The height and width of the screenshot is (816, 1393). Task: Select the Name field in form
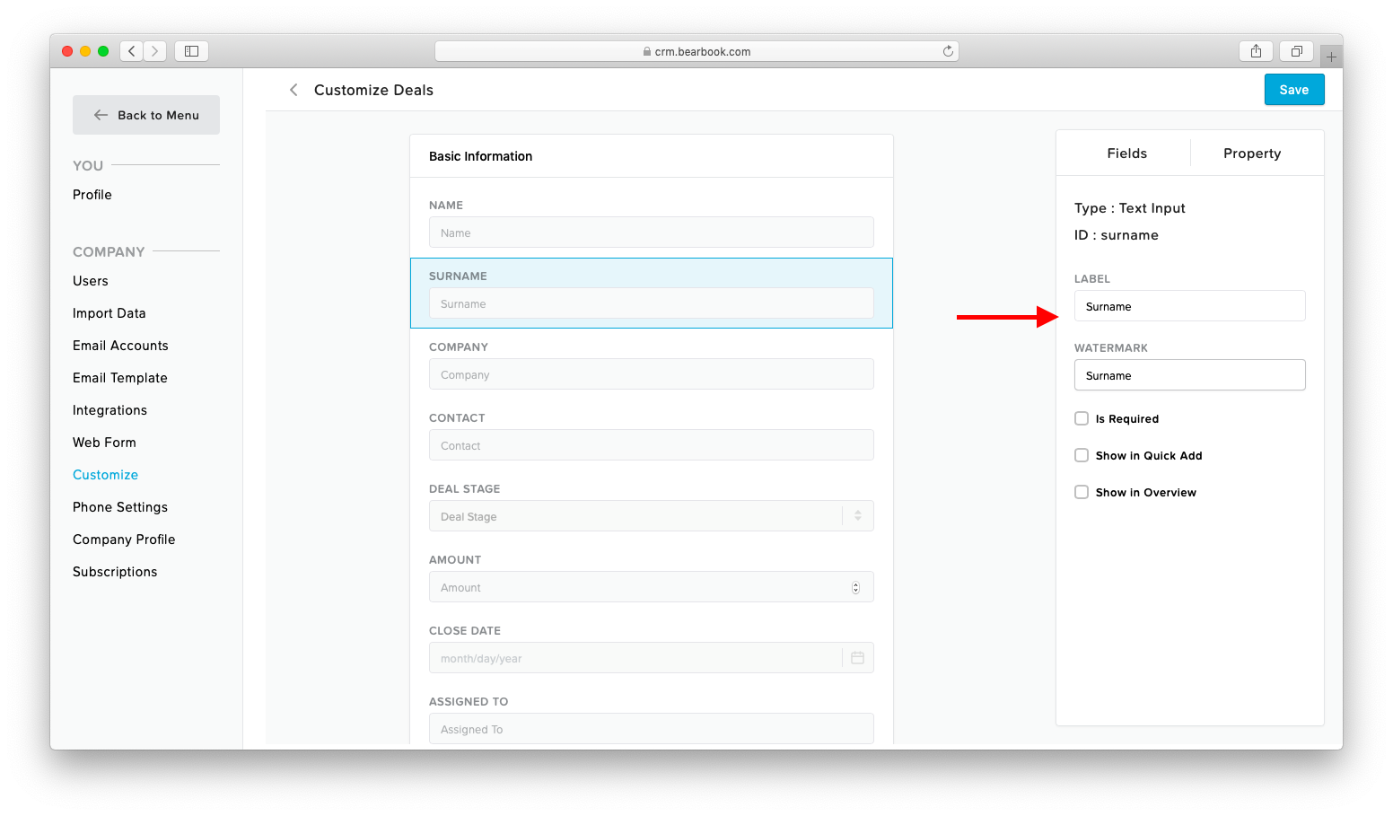click(x=652, y=233)
